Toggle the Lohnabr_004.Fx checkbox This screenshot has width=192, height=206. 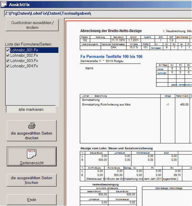8,66
